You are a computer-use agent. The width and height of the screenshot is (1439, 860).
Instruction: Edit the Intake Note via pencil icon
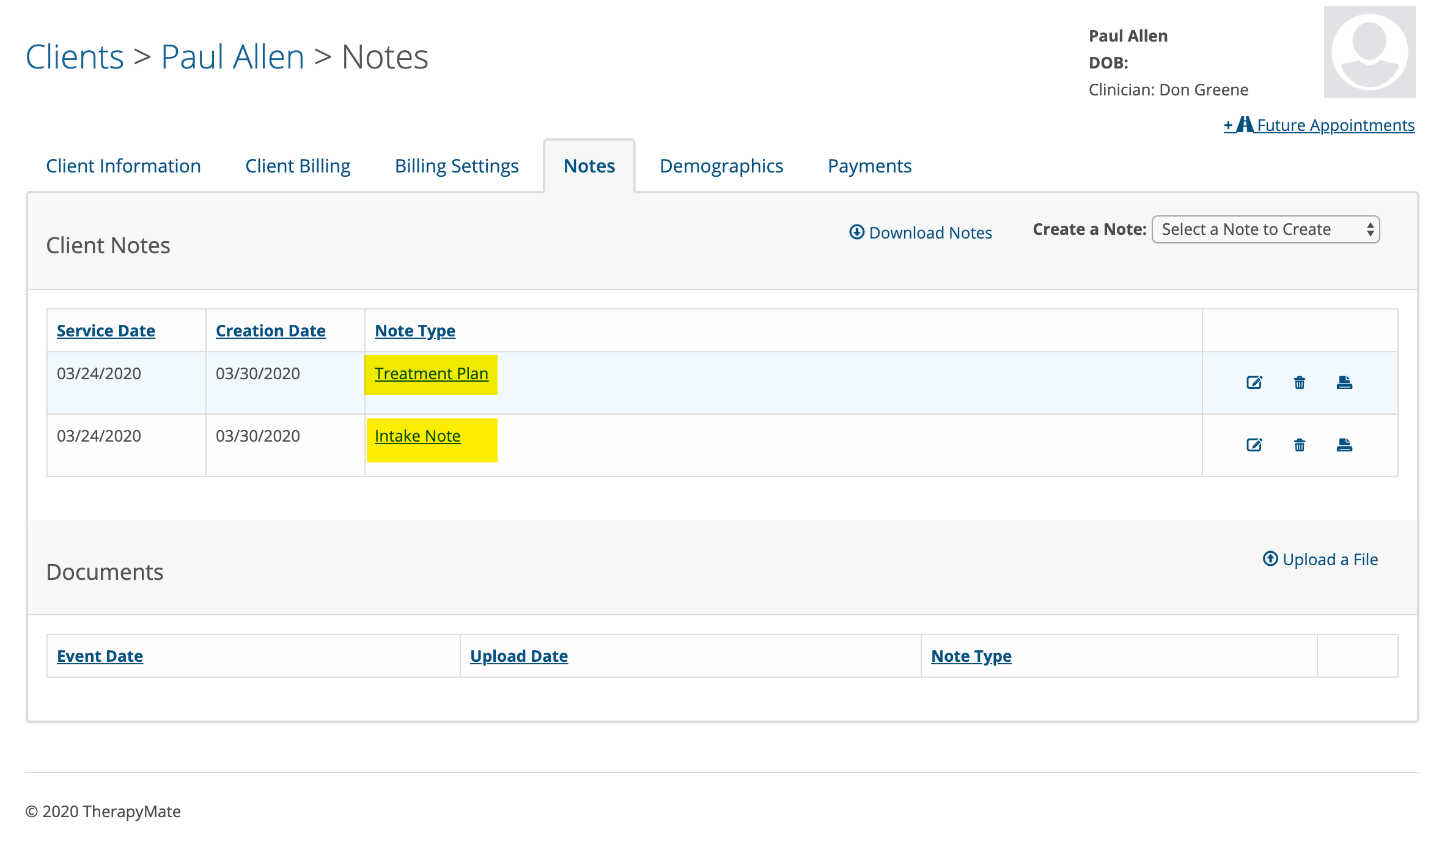tap(1254, 445)
